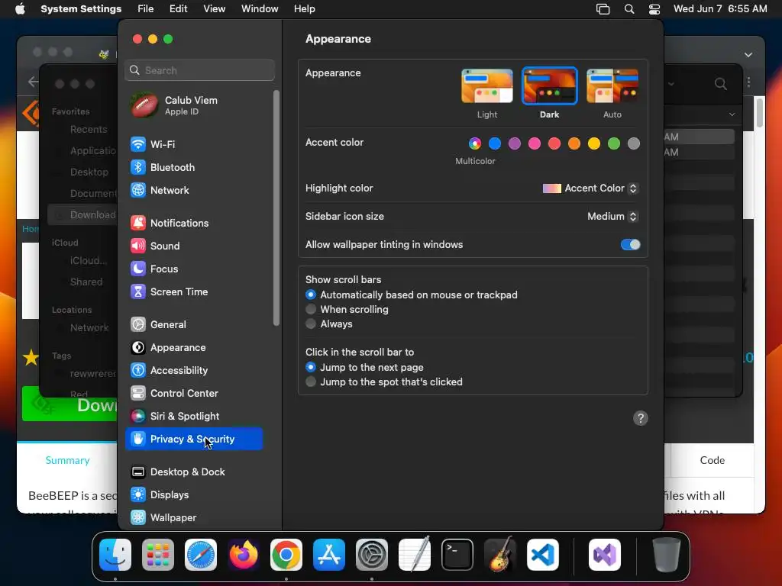Screen dimensions: 782x586
Task: Switch to Summary tab on background webpage
Action: click(x=67, y=460)
